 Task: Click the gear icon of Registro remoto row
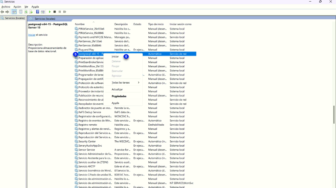coord(76,125)
